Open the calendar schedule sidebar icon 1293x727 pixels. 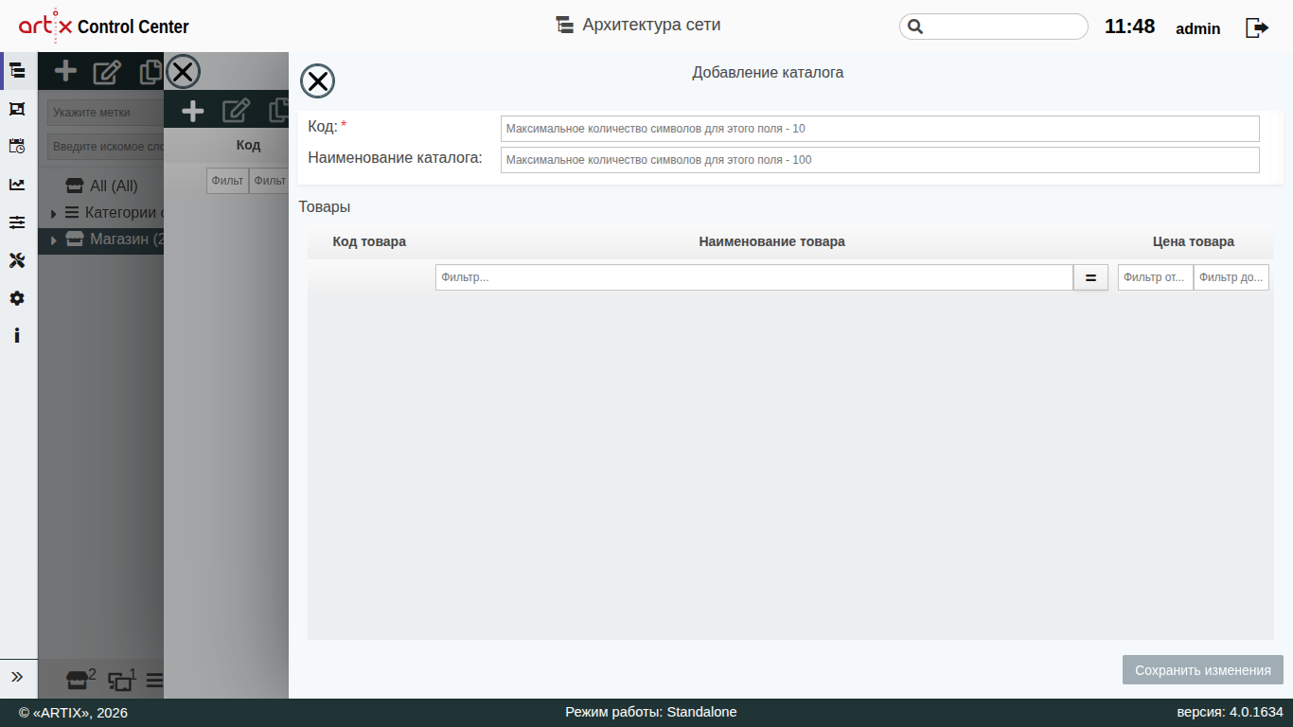click(x=17, y=146)
